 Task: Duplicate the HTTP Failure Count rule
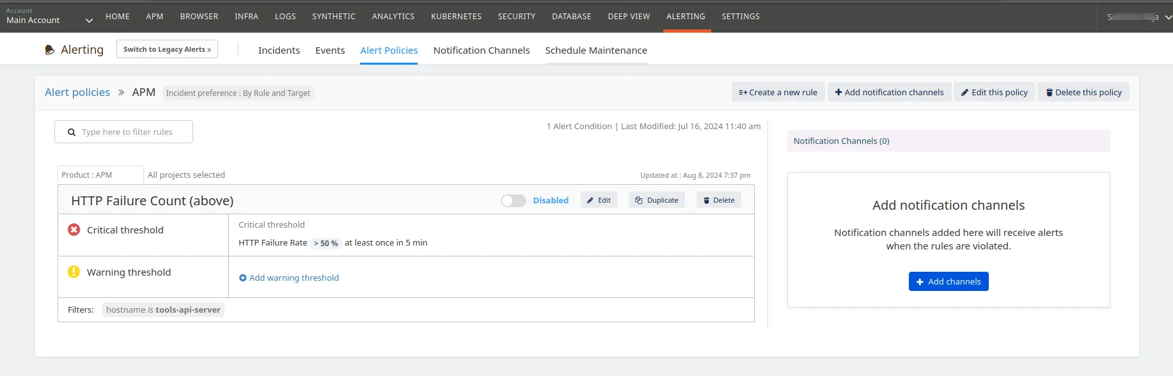click(657, 200)
